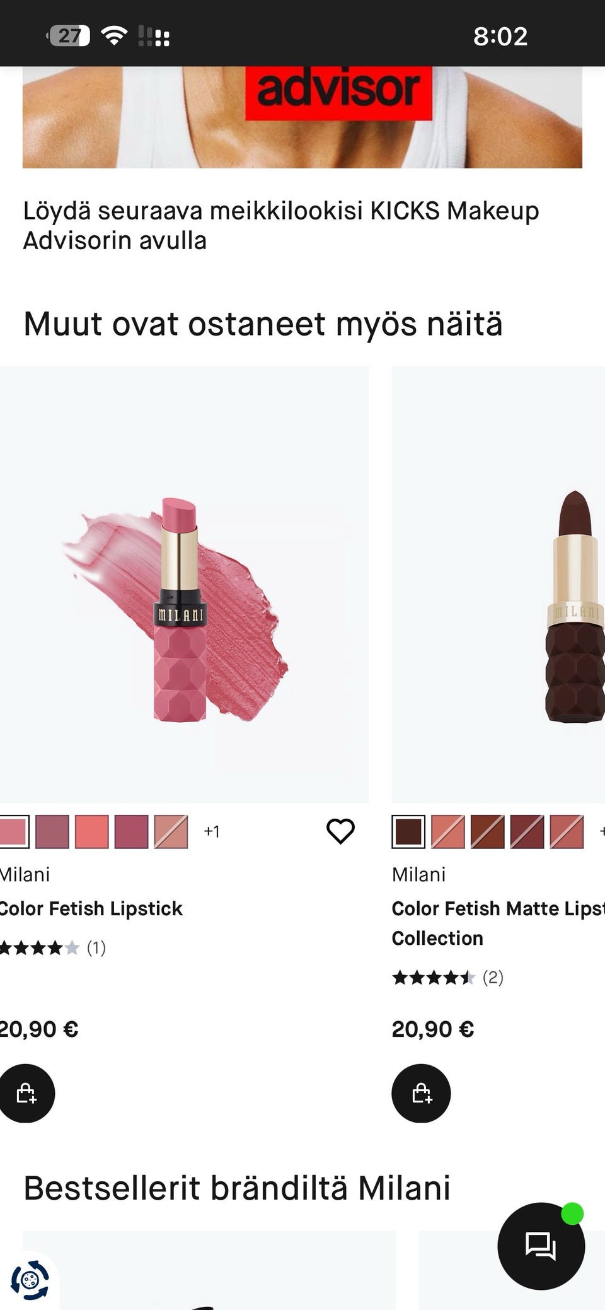Image resolution: width=605 pixels, height=1310 pixels.
Task: Open cookie settings icon
Action: coord(30,1280)
